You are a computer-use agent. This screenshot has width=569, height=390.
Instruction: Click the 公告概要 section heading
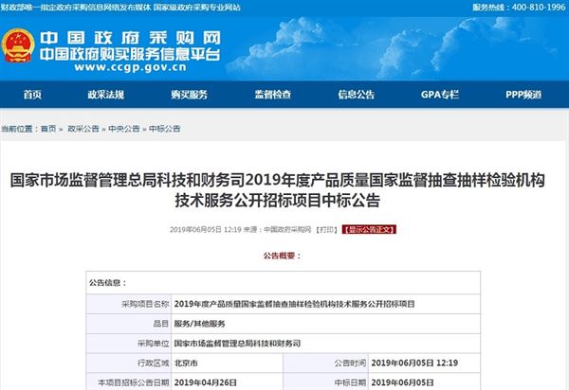click(x=284, y=255)
